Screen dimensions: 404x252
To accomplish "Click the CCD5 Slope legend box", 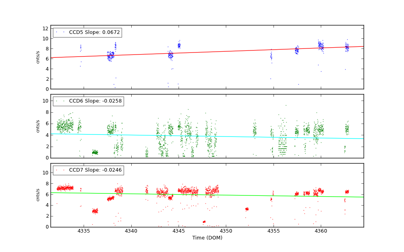I will (x=87, y=32).
